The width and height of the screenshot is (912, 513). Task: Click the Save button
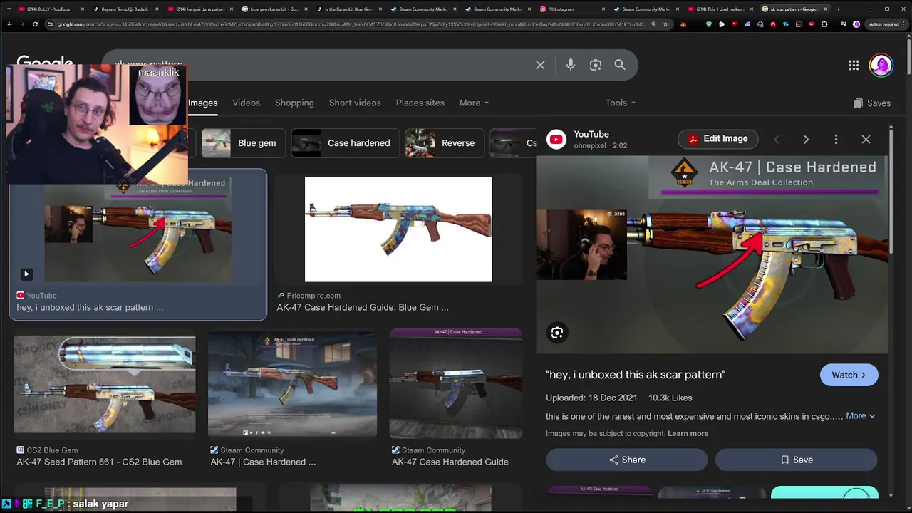point(796,460)
